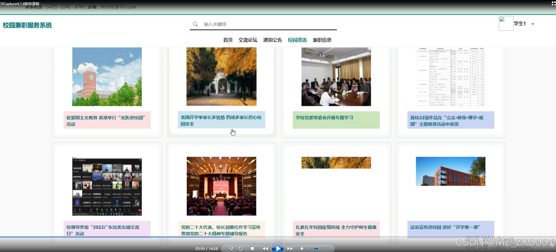Click the contact email 001002@163.com text

pos(118,7)
